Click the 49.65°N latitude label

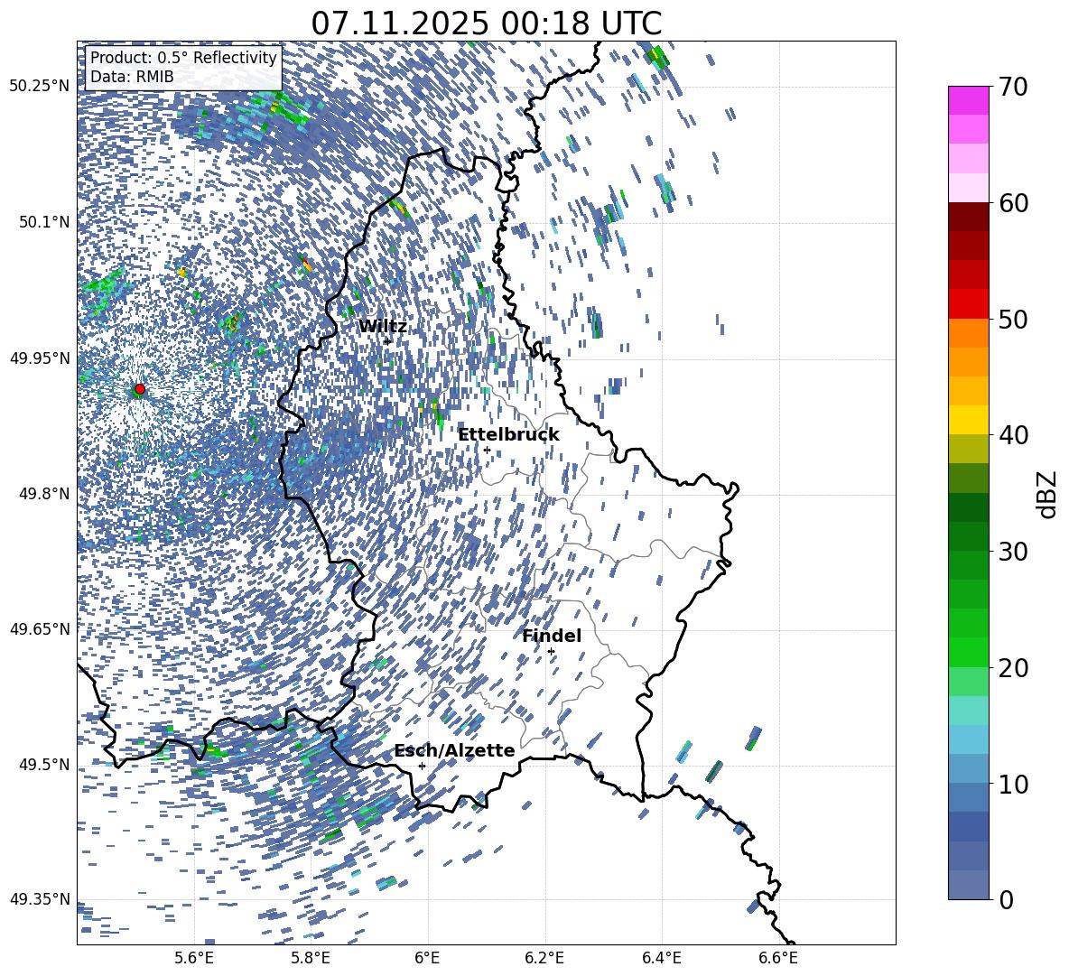pyautogui.click(x=40, y=629)
